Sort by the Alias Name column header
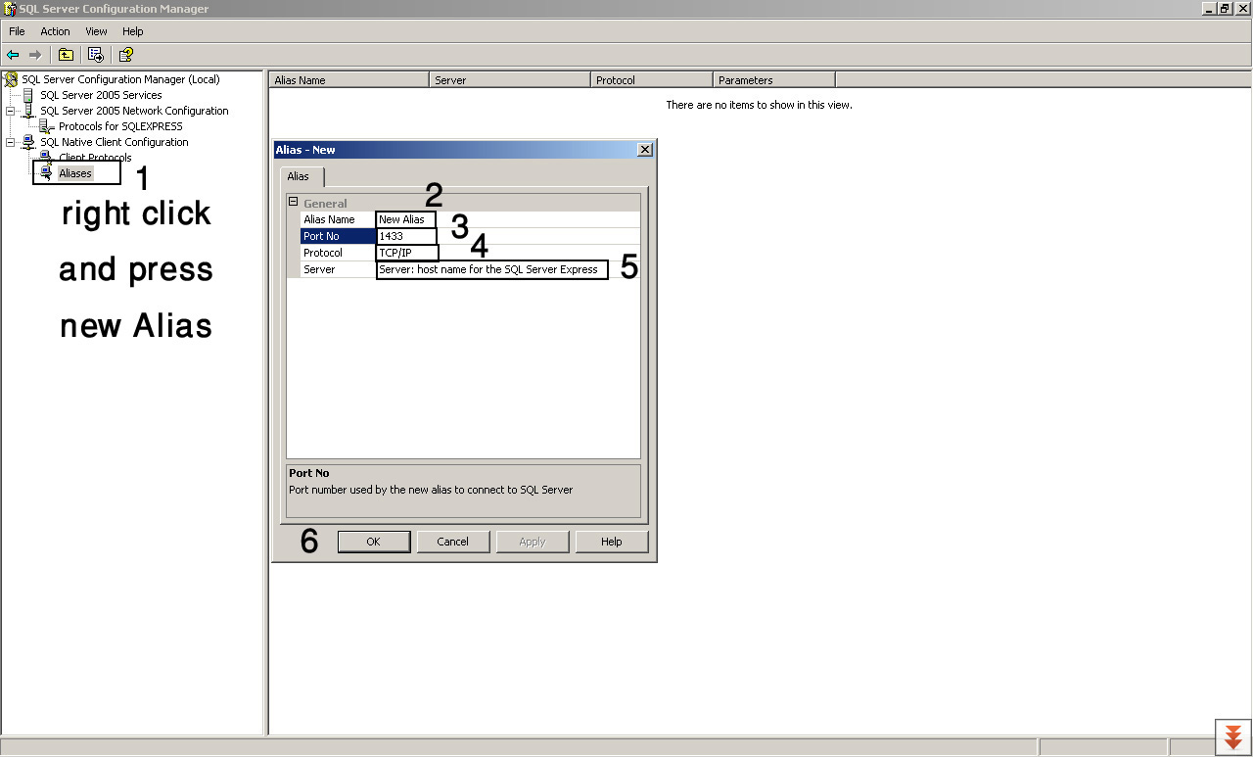Image resolution: width=1253 pixels, height=757 pixels. pos(348,80)
